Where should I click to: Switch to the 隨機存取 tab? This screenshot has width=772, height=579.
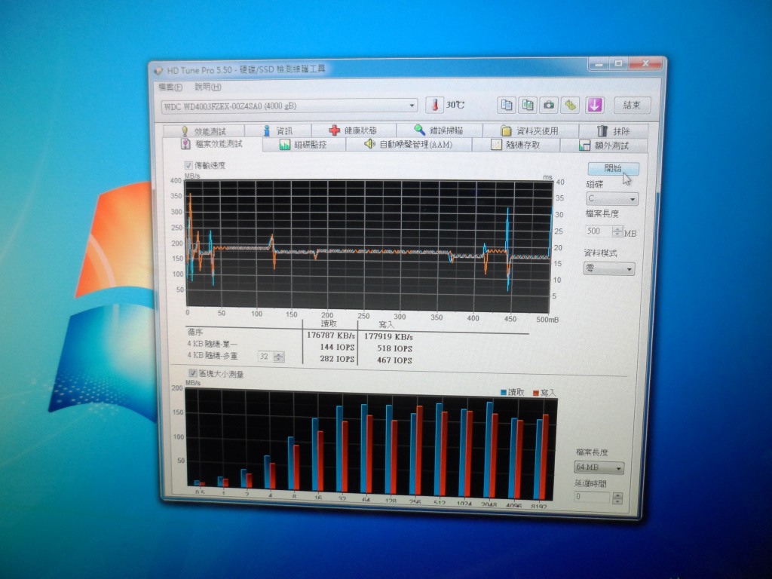(516, 146)
